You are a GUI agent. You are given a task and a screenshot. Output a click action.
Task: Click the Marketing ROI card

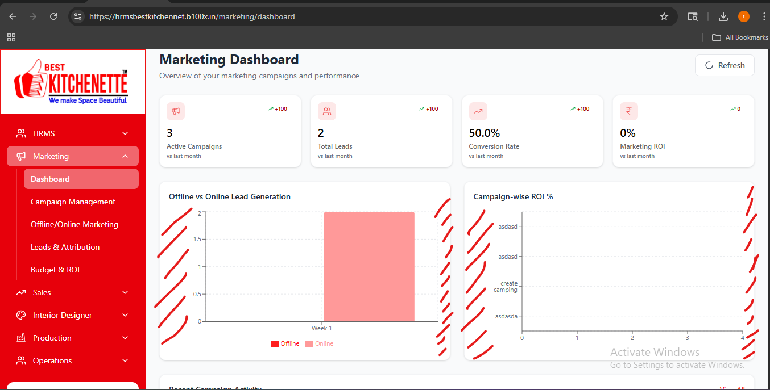pyautogui.click(x=684, y=131)
